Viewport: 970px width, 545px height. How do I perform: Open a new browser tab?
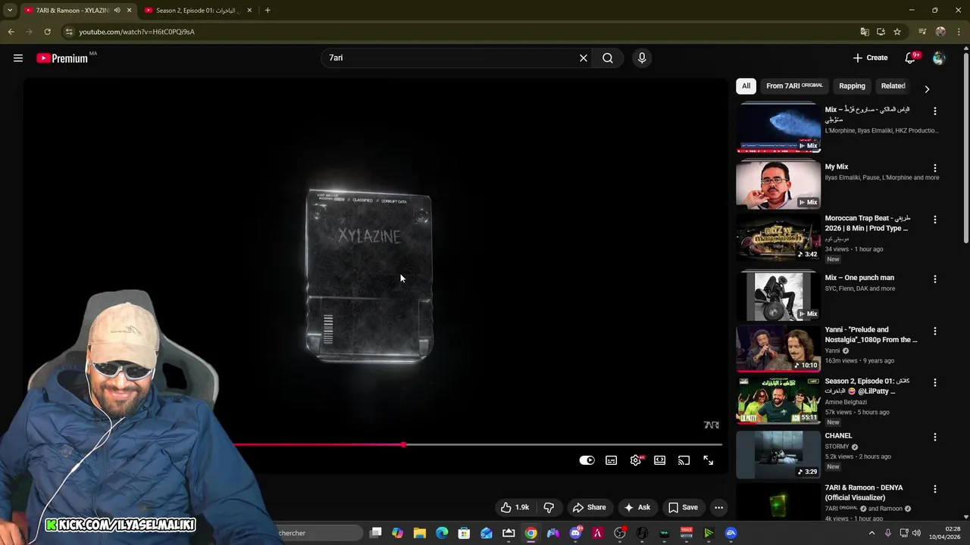tap(268, 11)
